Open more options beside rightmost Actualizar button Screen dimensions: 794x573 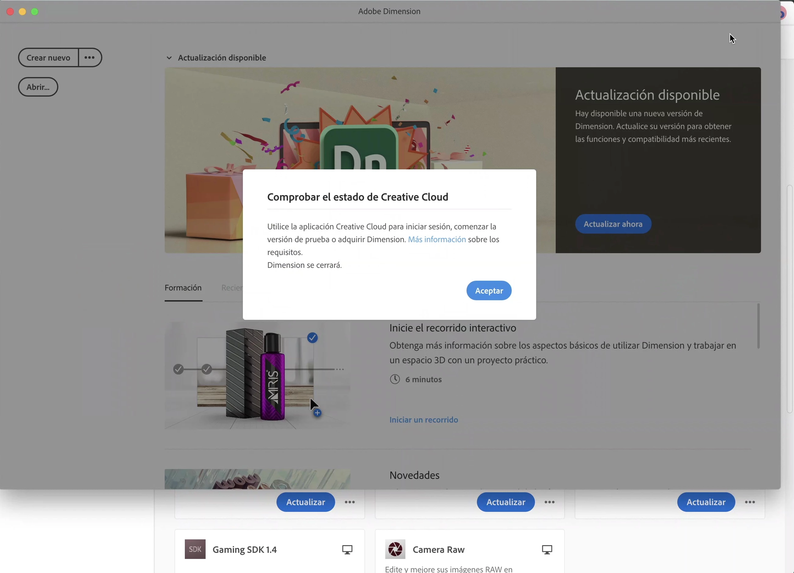click(749, 502)
